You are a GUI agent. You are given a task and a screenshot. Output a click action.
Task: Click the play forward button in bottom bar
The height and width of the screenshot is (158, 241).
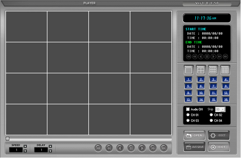pyautogui.click(x=142, y=148)
